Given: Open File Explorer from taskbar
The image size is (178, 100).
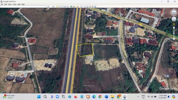Looking at the screenshot, I should coord(112,97).
